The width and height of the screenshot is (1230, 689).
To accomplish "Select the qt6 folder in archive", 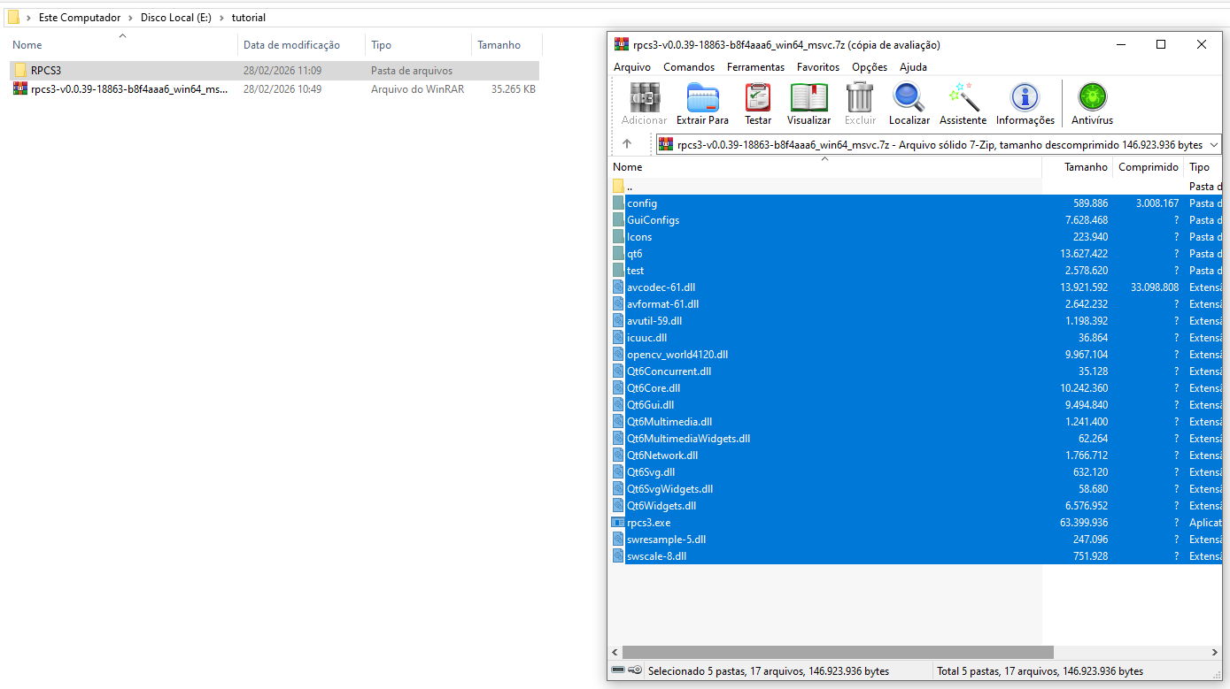I will coord(915,254).
